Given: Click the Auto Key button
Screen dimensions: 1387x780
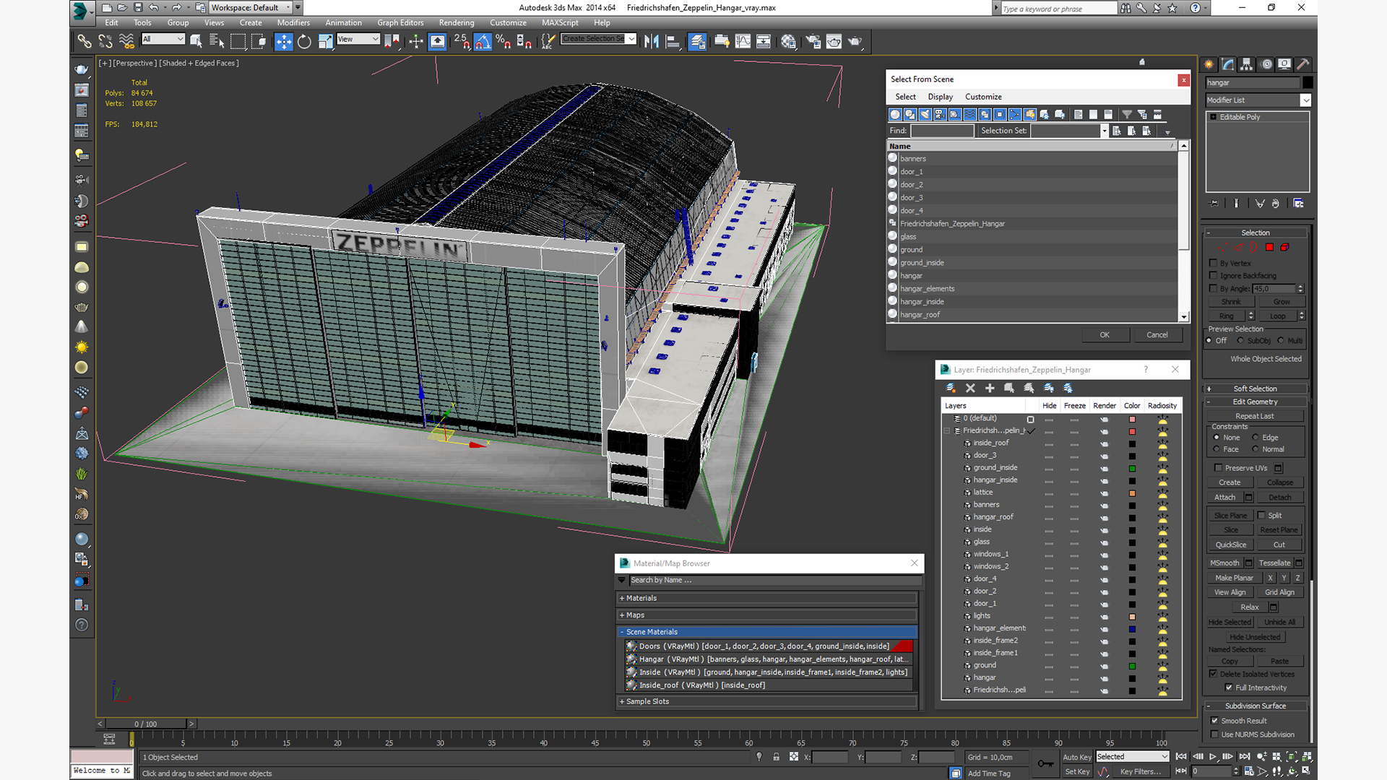Looking at the screenshot, I should coord(1076,757).
